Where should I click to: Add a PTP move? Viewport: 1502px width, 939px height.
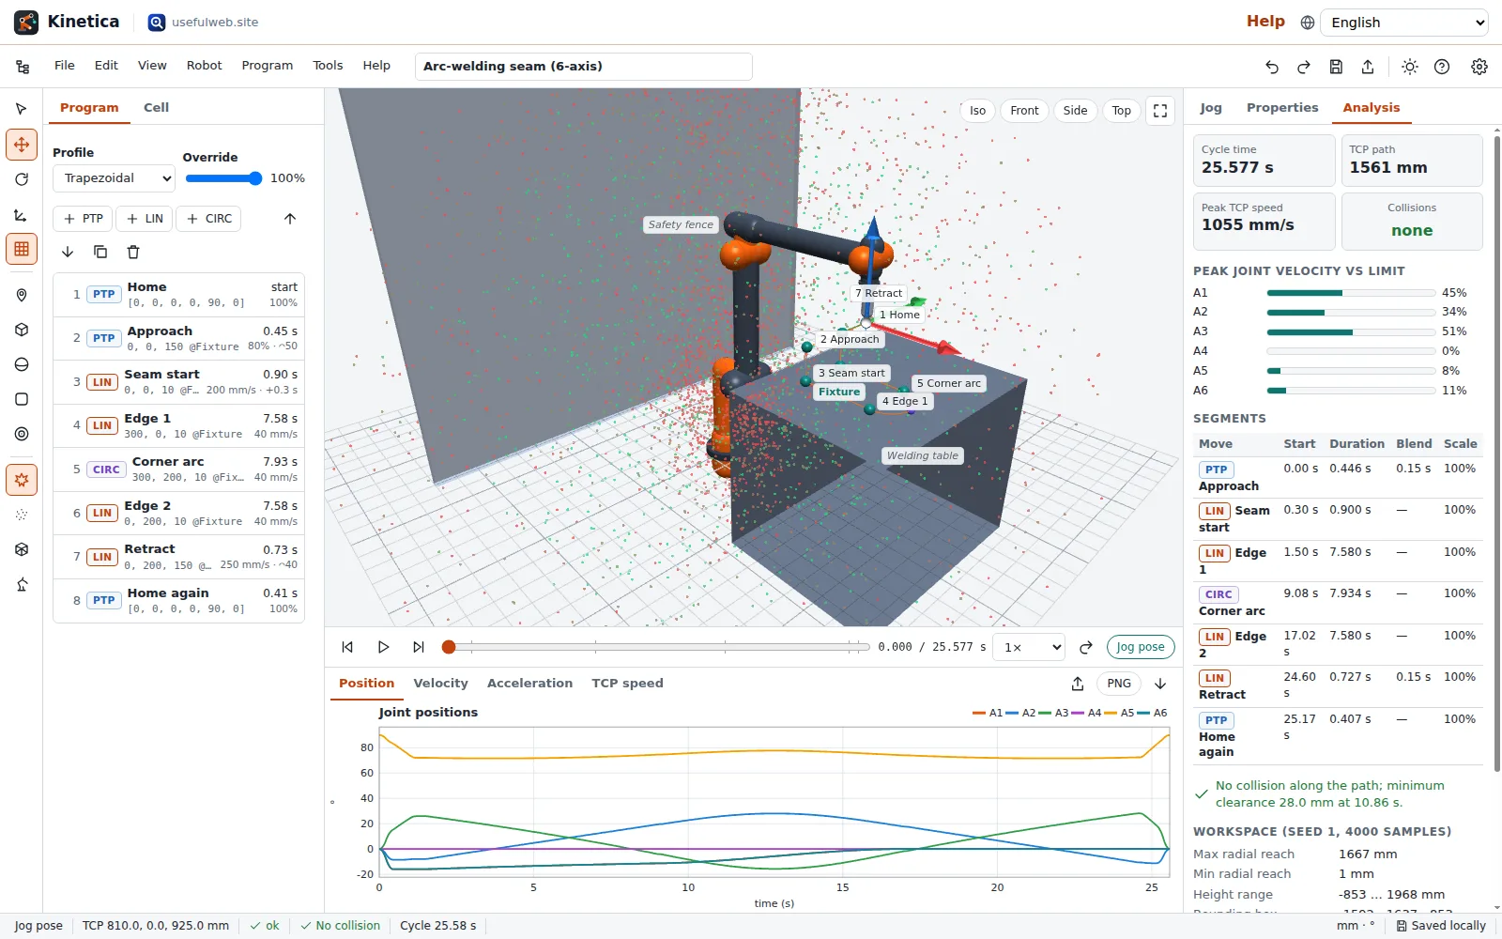click(x=83, y=219)
